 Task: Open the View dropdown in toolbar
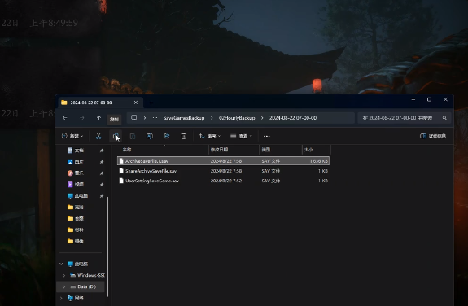241,136
